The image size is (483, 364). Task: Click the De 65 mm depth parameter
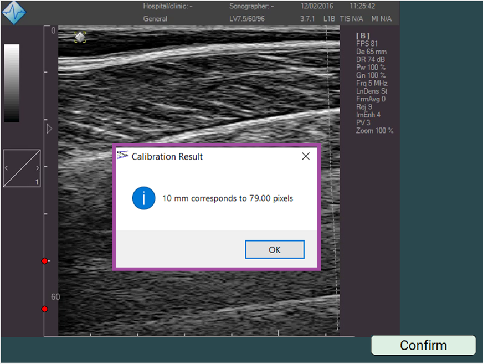tap(371, 52)
